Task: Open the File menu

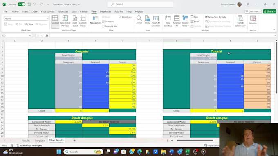Action: click(5, 11)
